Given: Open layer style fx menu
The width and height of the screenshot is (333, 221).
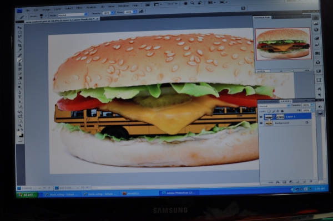Looking at the screenshot, I should [x=277, y=182].
